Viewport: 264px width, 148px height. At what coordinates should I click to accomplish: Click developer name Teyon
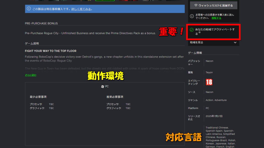(209, 72)
